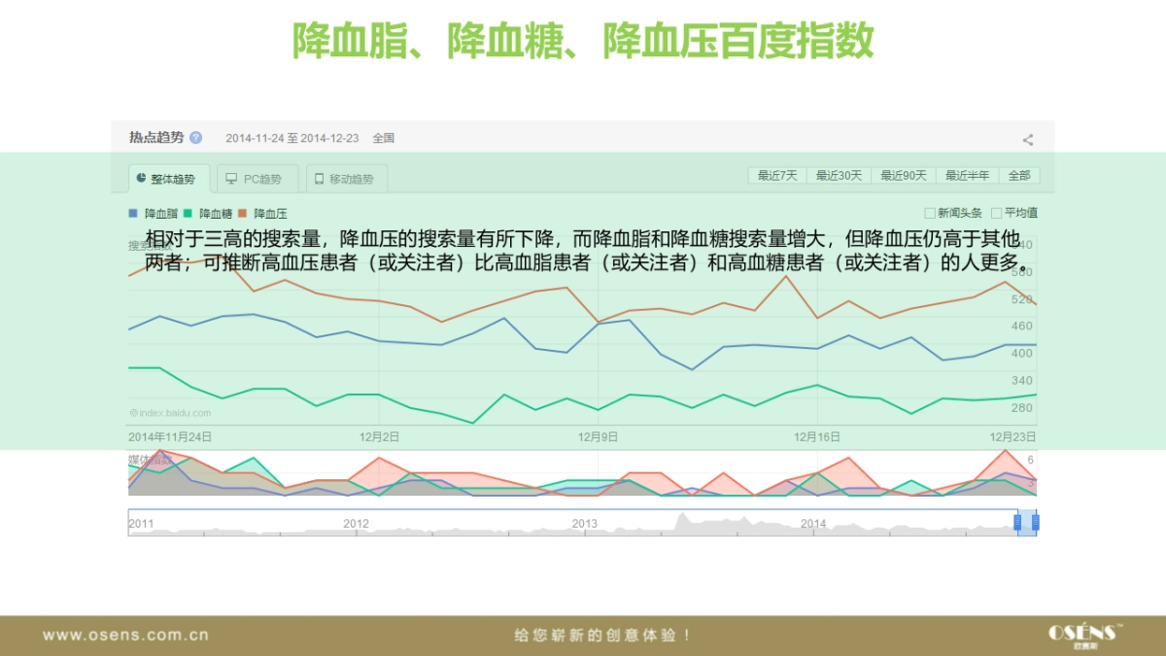Tick the 平均值 checkbox
This screenshot has width=1166, height=656.
996,213
